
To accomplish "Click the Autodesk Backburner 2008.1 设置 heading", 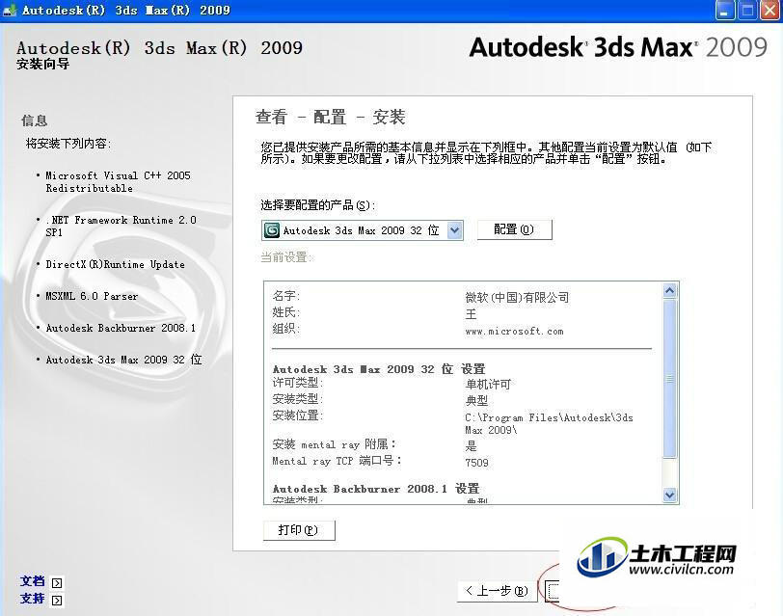I will coord(376,489).
